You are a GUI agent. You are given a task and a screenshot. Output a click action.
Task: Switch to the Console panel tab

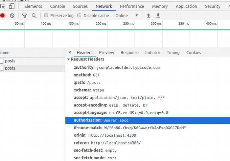[57, 6]
